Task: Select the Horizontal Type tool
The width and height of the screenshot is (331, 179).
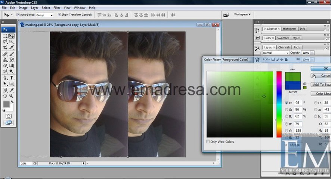Action: [12, 78]
